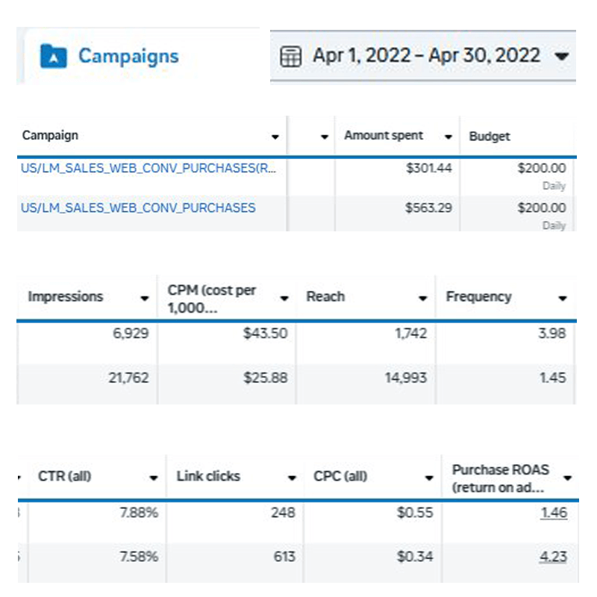Open the Campaigns tab
This screenshot has height=597, width=597.
pos(128,56)
